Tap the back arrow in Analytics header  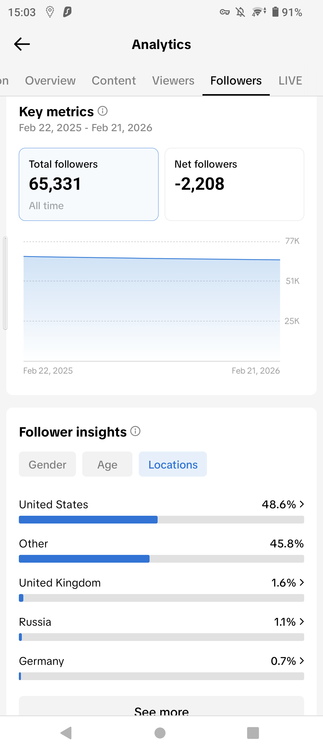click(22, 44)
